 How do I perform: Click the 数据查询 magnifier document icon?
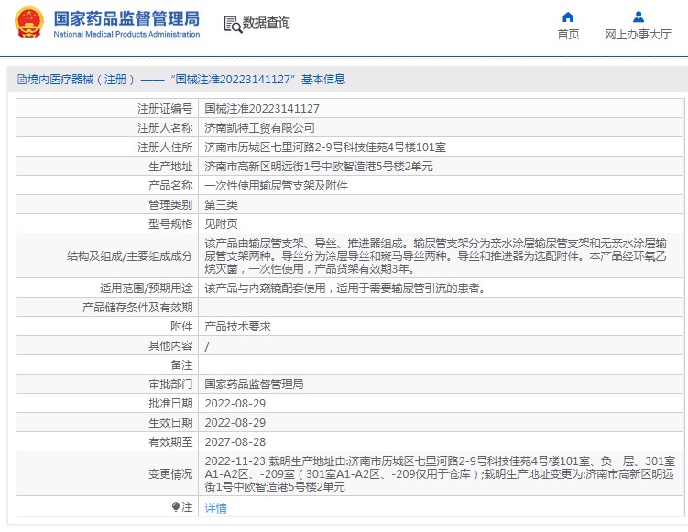[x=232, y=24]
